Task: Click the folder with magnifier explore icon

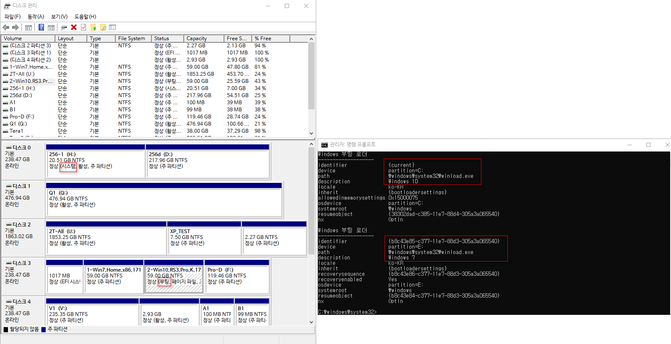Action: pyautogui.click(x=103, y=28)
